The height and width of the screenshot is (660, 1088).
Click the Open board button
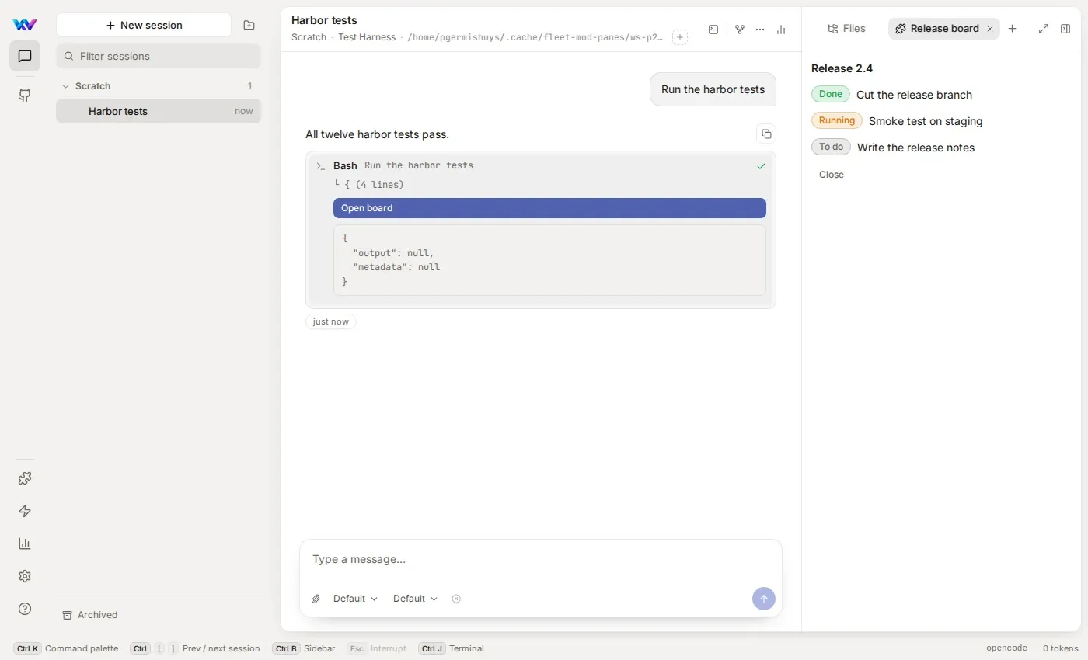(x=549, y=208)
